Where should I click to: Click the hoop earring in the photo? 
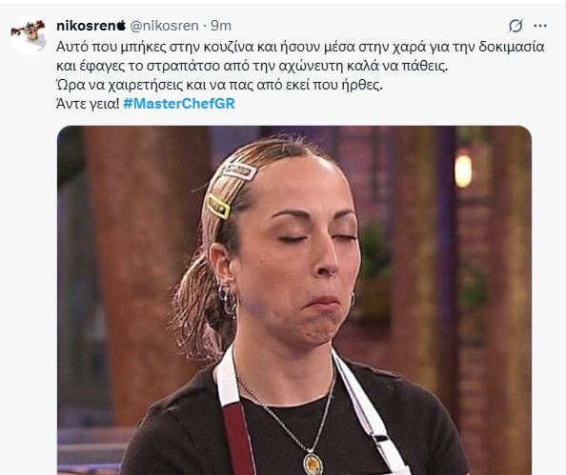point(227,299)
